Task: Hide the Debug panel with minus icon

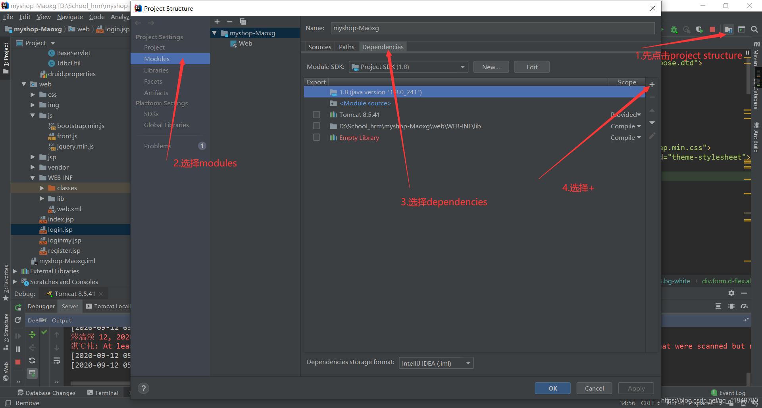Action: (x=744, y=293)
